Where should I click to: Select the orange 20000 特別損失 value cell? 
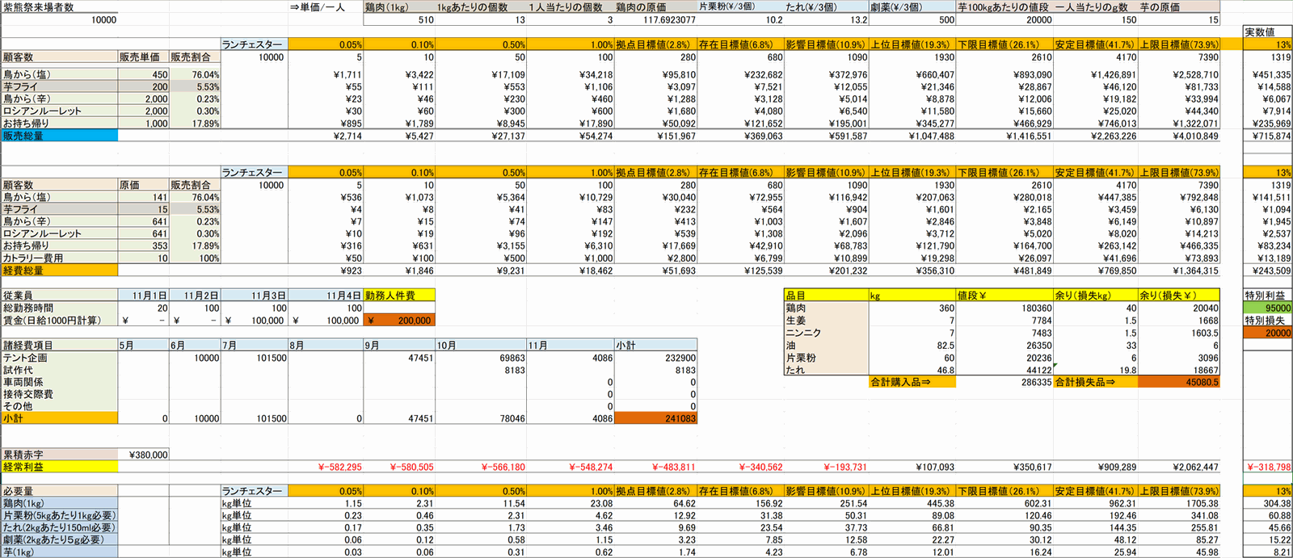point(1267,333)
